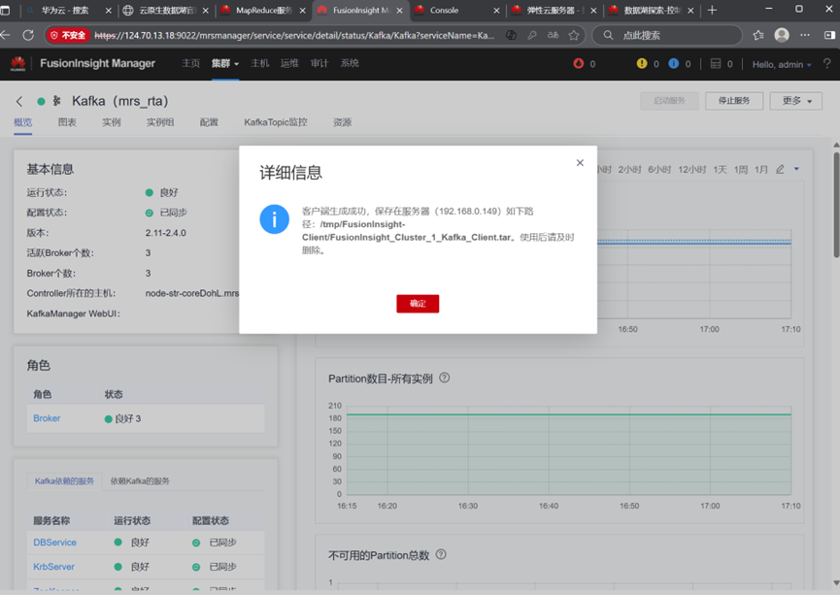Switch to the 实例组 tab
The height and width of the screenshot is (595, 840).
[160, 122]
